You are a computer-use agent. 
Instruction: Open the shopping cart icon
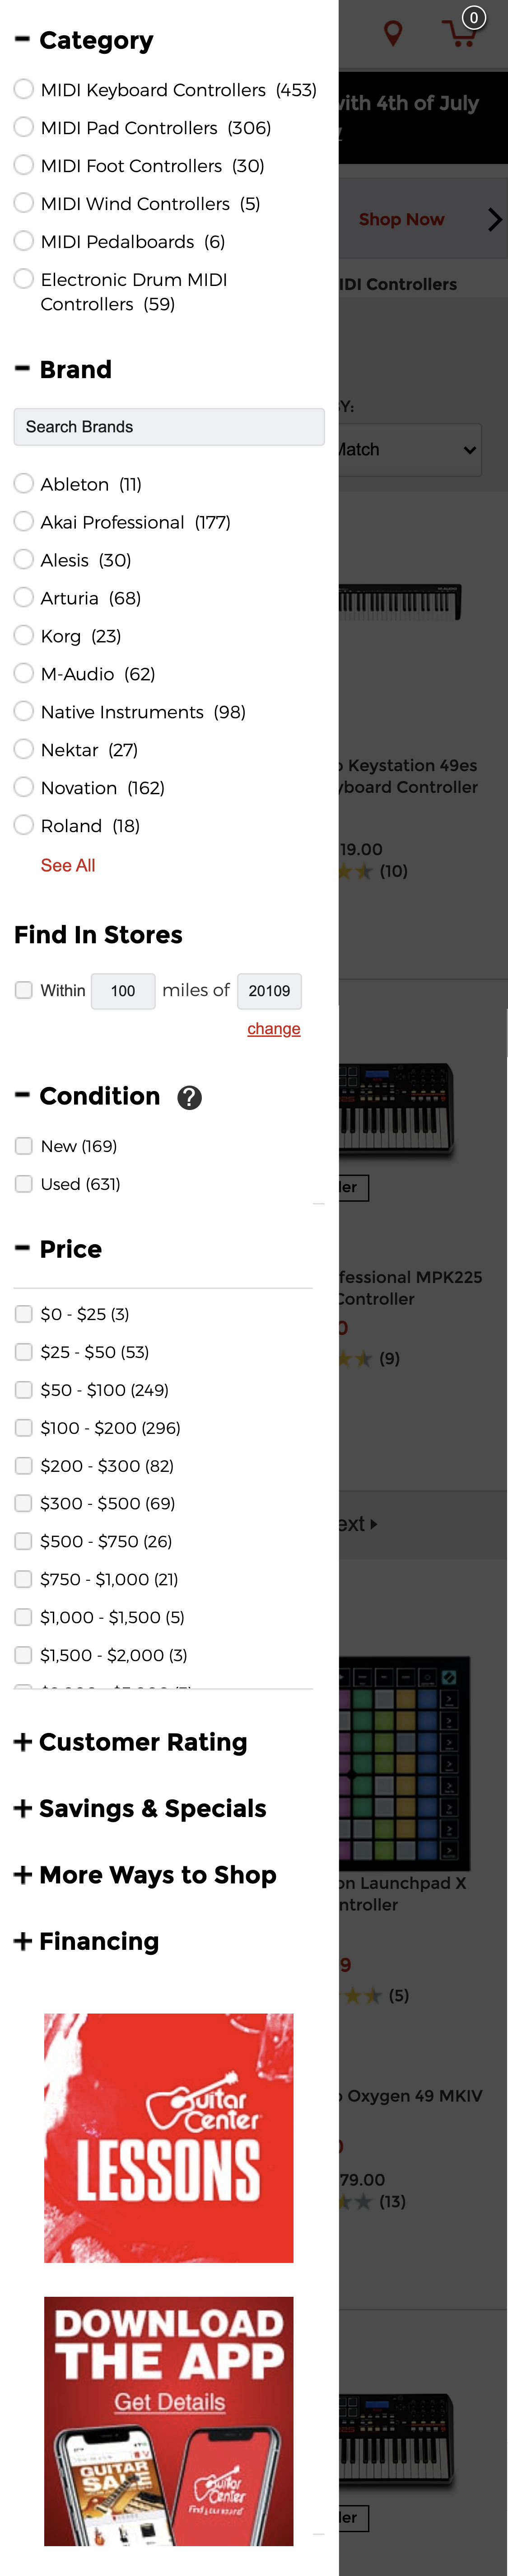460,33
